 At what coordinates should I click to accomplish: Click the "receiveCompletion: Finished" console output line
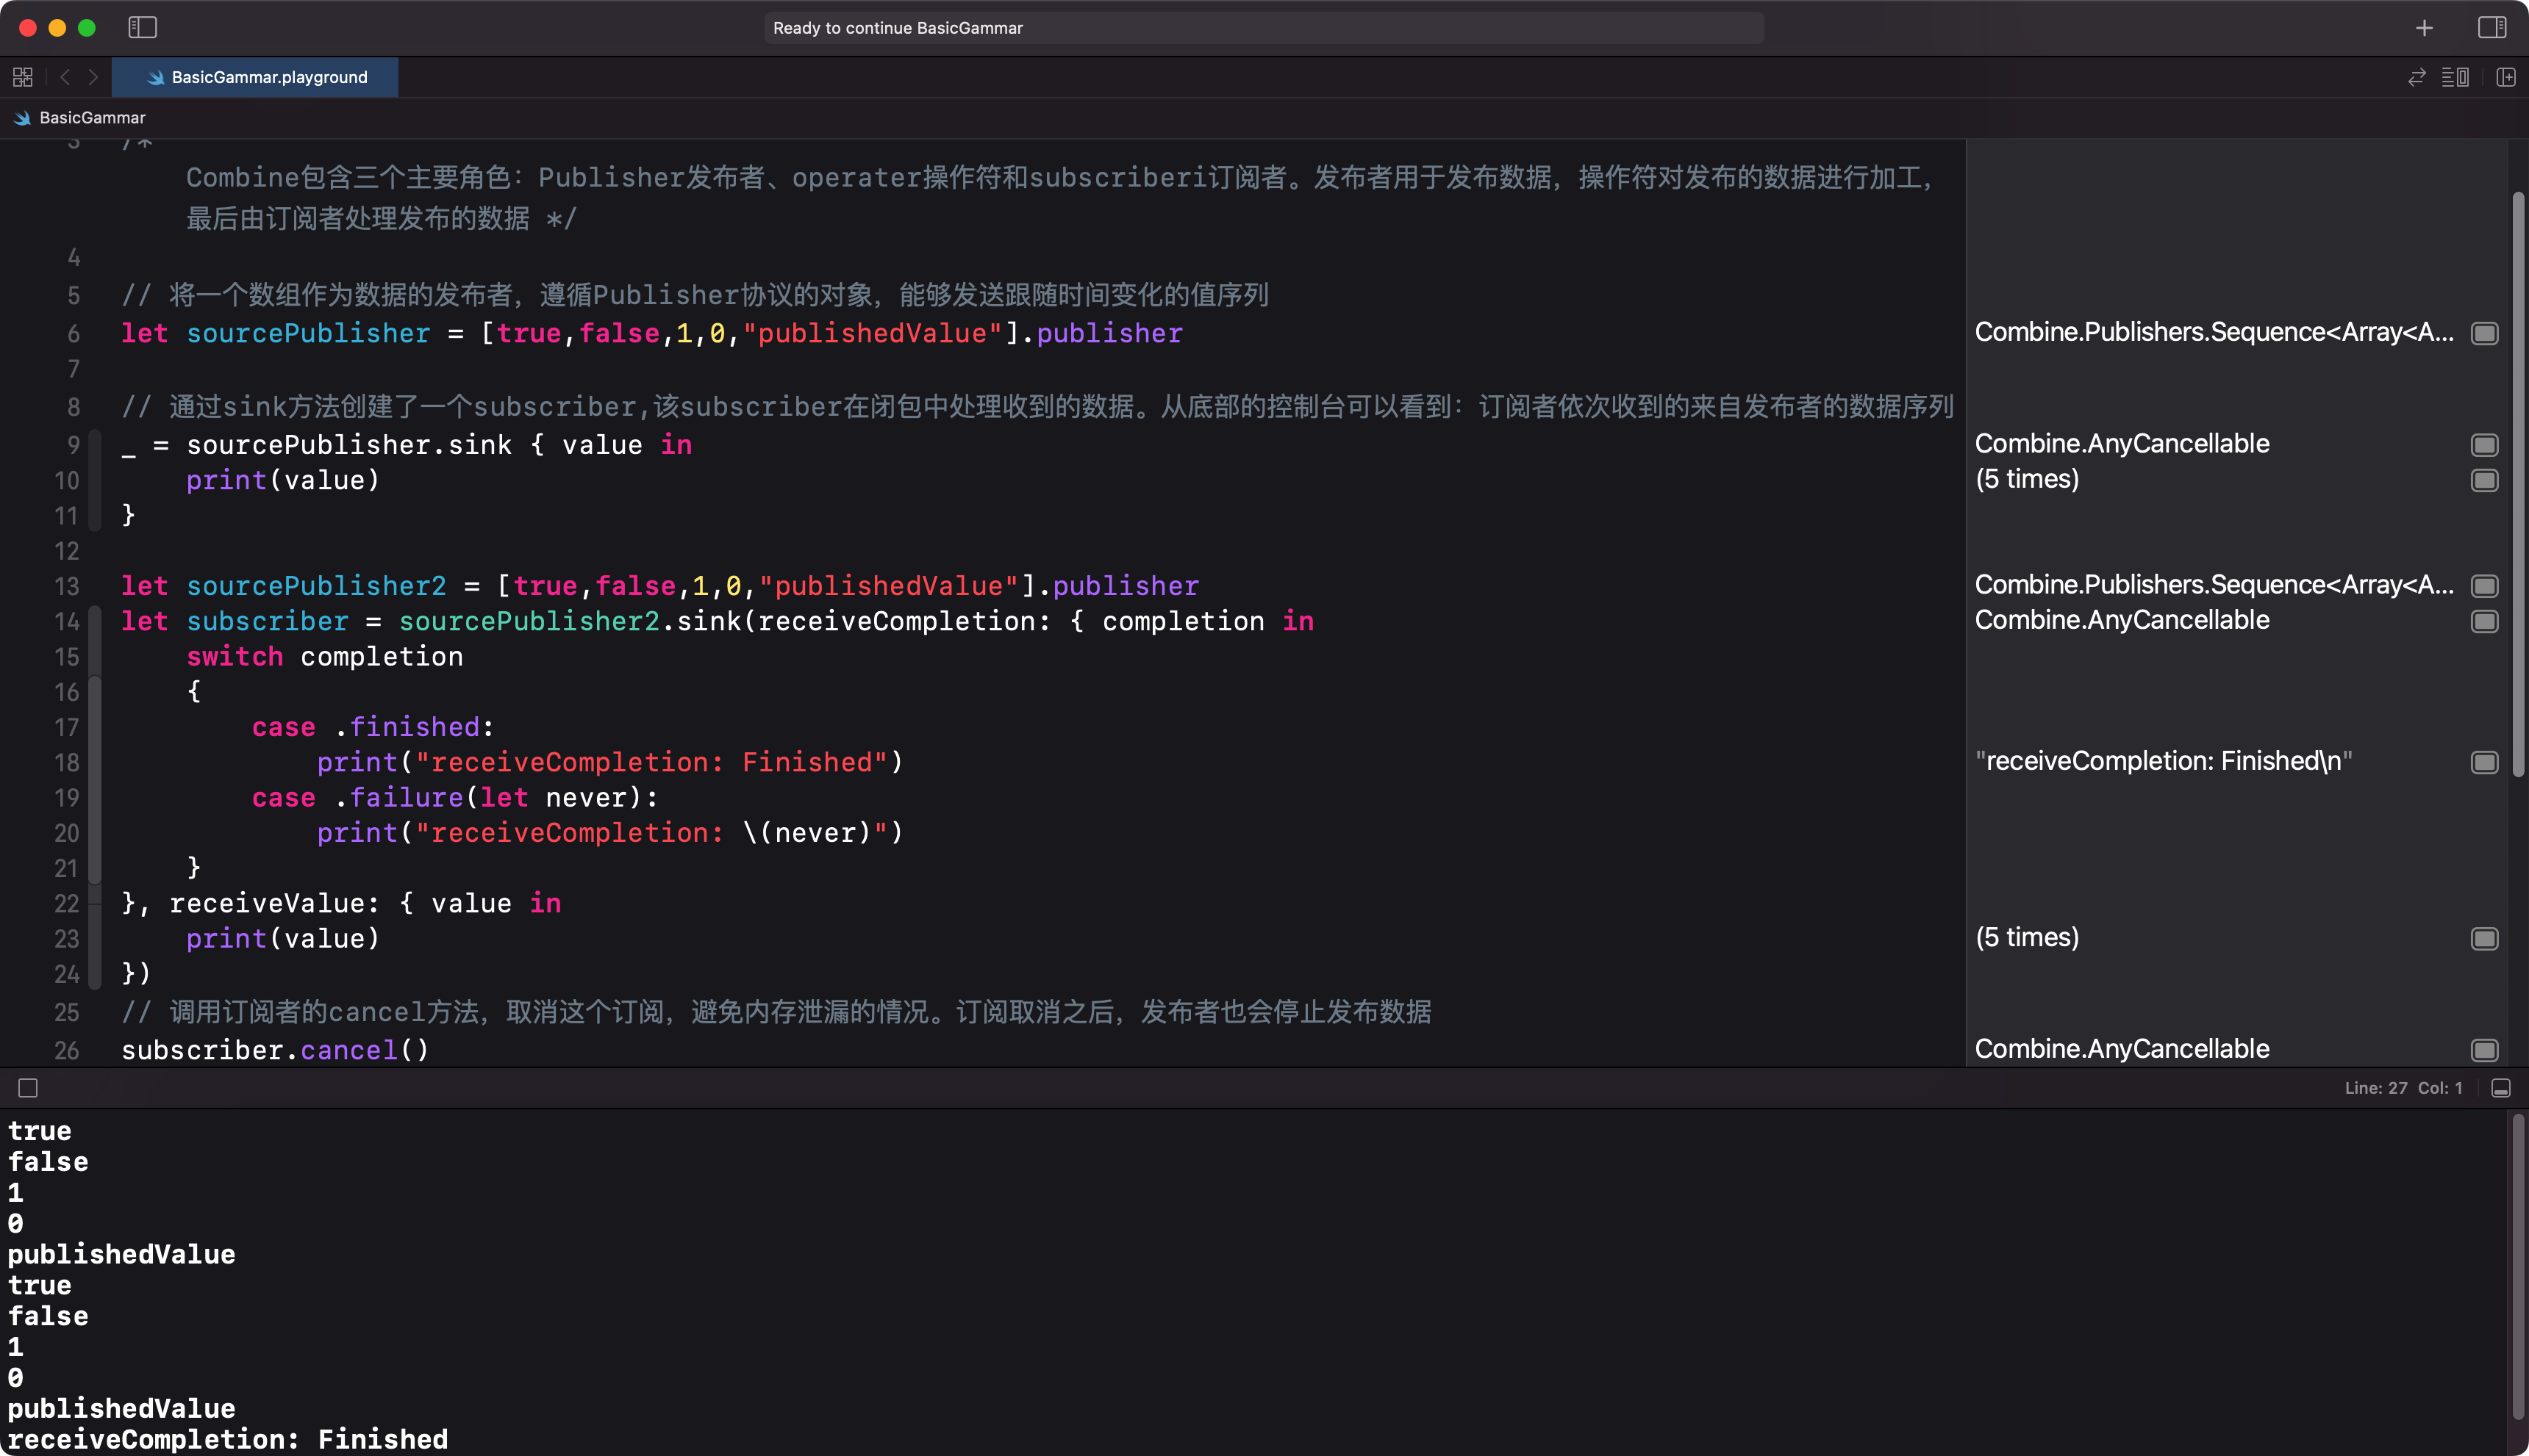228,1439
